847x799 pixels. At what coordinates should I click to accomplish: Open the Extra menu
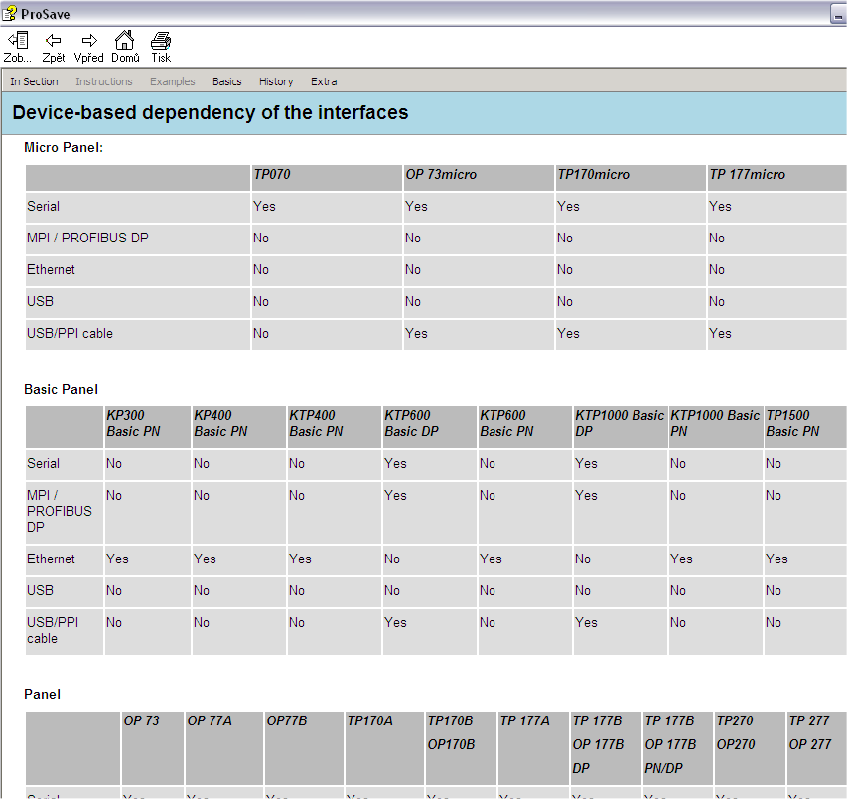(324, 81)
